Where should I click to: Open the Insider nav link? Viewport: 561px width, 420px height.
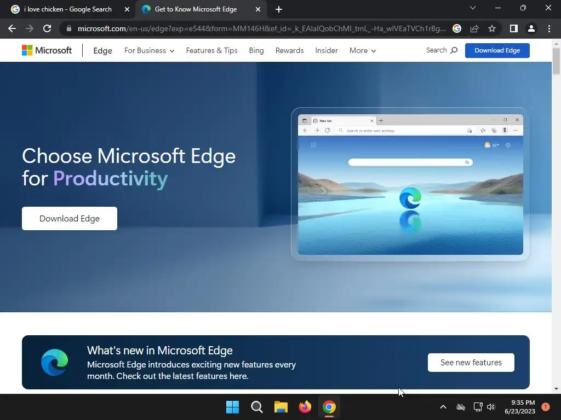pos(327,51)
